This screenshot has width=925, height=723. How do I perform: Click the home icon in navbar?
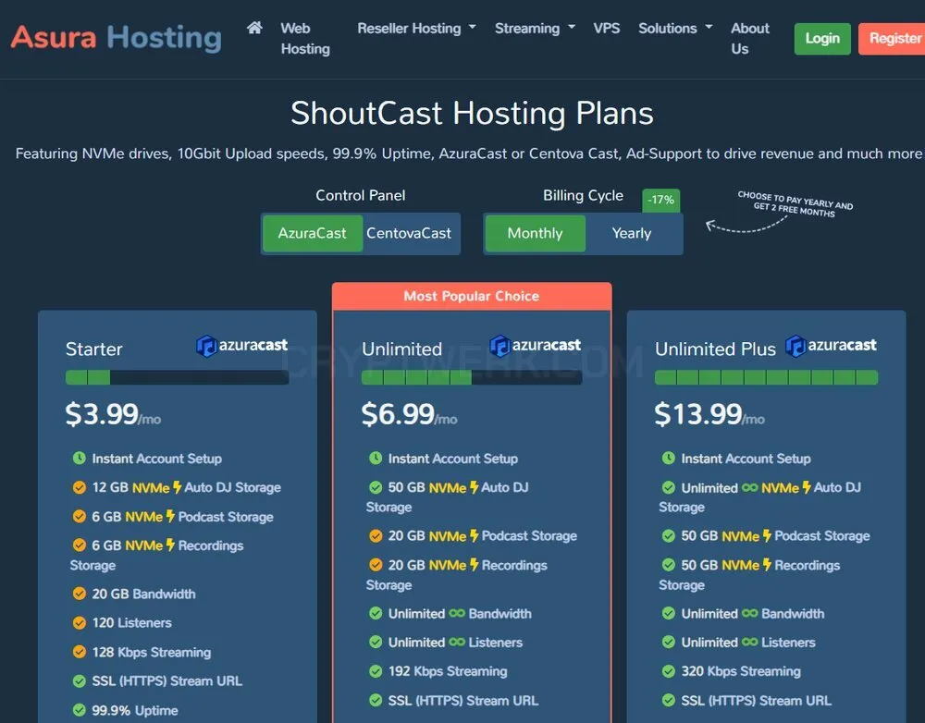[254, 28]
